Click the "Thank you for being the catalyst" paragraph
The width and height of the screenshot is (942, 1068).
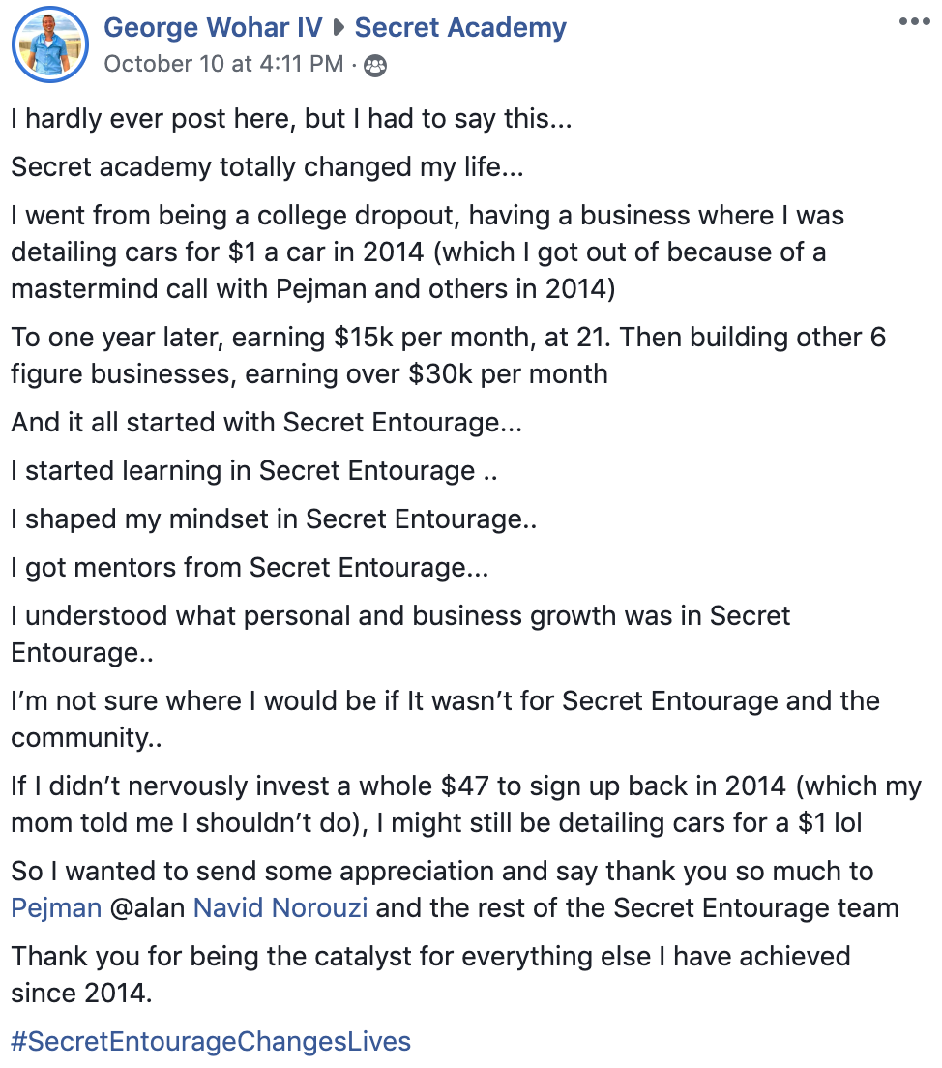(x=430, y=975)
